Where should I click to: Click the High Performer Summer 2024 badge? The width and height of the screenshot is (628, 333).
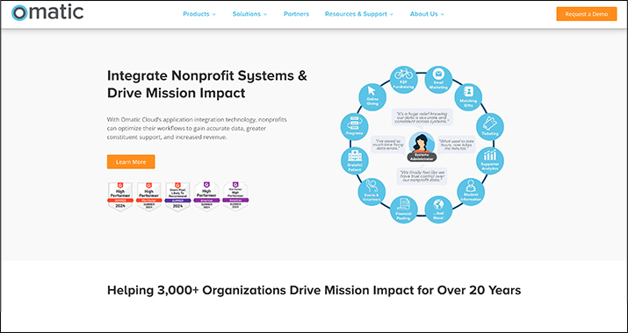[x=120, y=196]
